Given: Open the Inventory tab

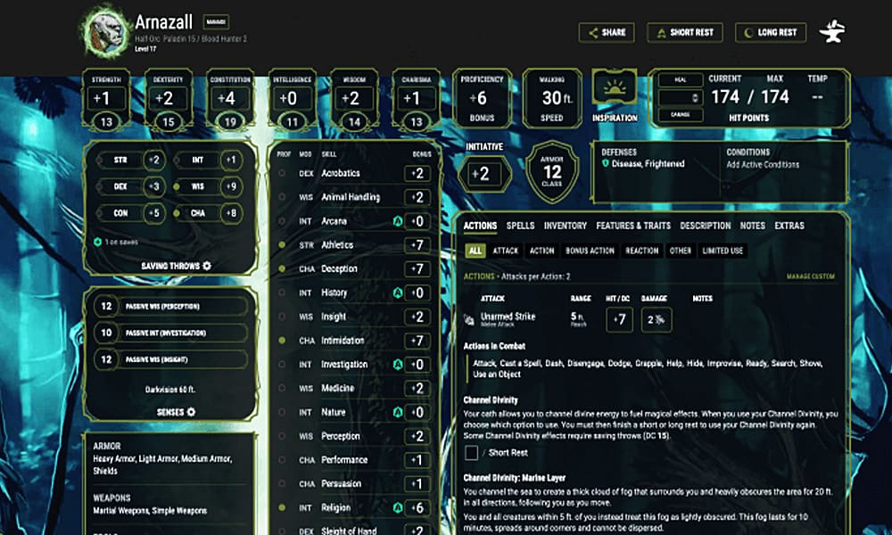Looking at the screenshot, I should click(565, 226).
